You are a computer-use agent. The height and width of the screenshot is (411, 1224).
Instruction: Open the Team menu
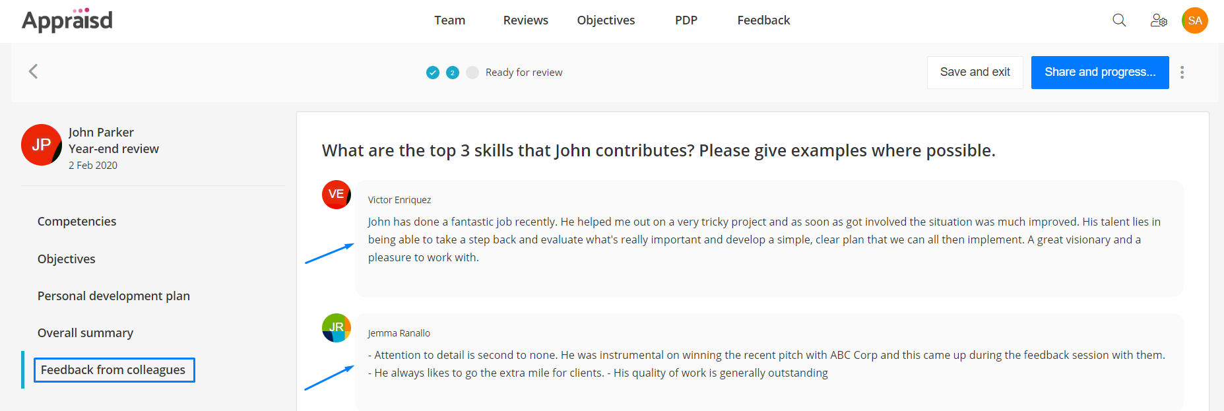(450, 20)
